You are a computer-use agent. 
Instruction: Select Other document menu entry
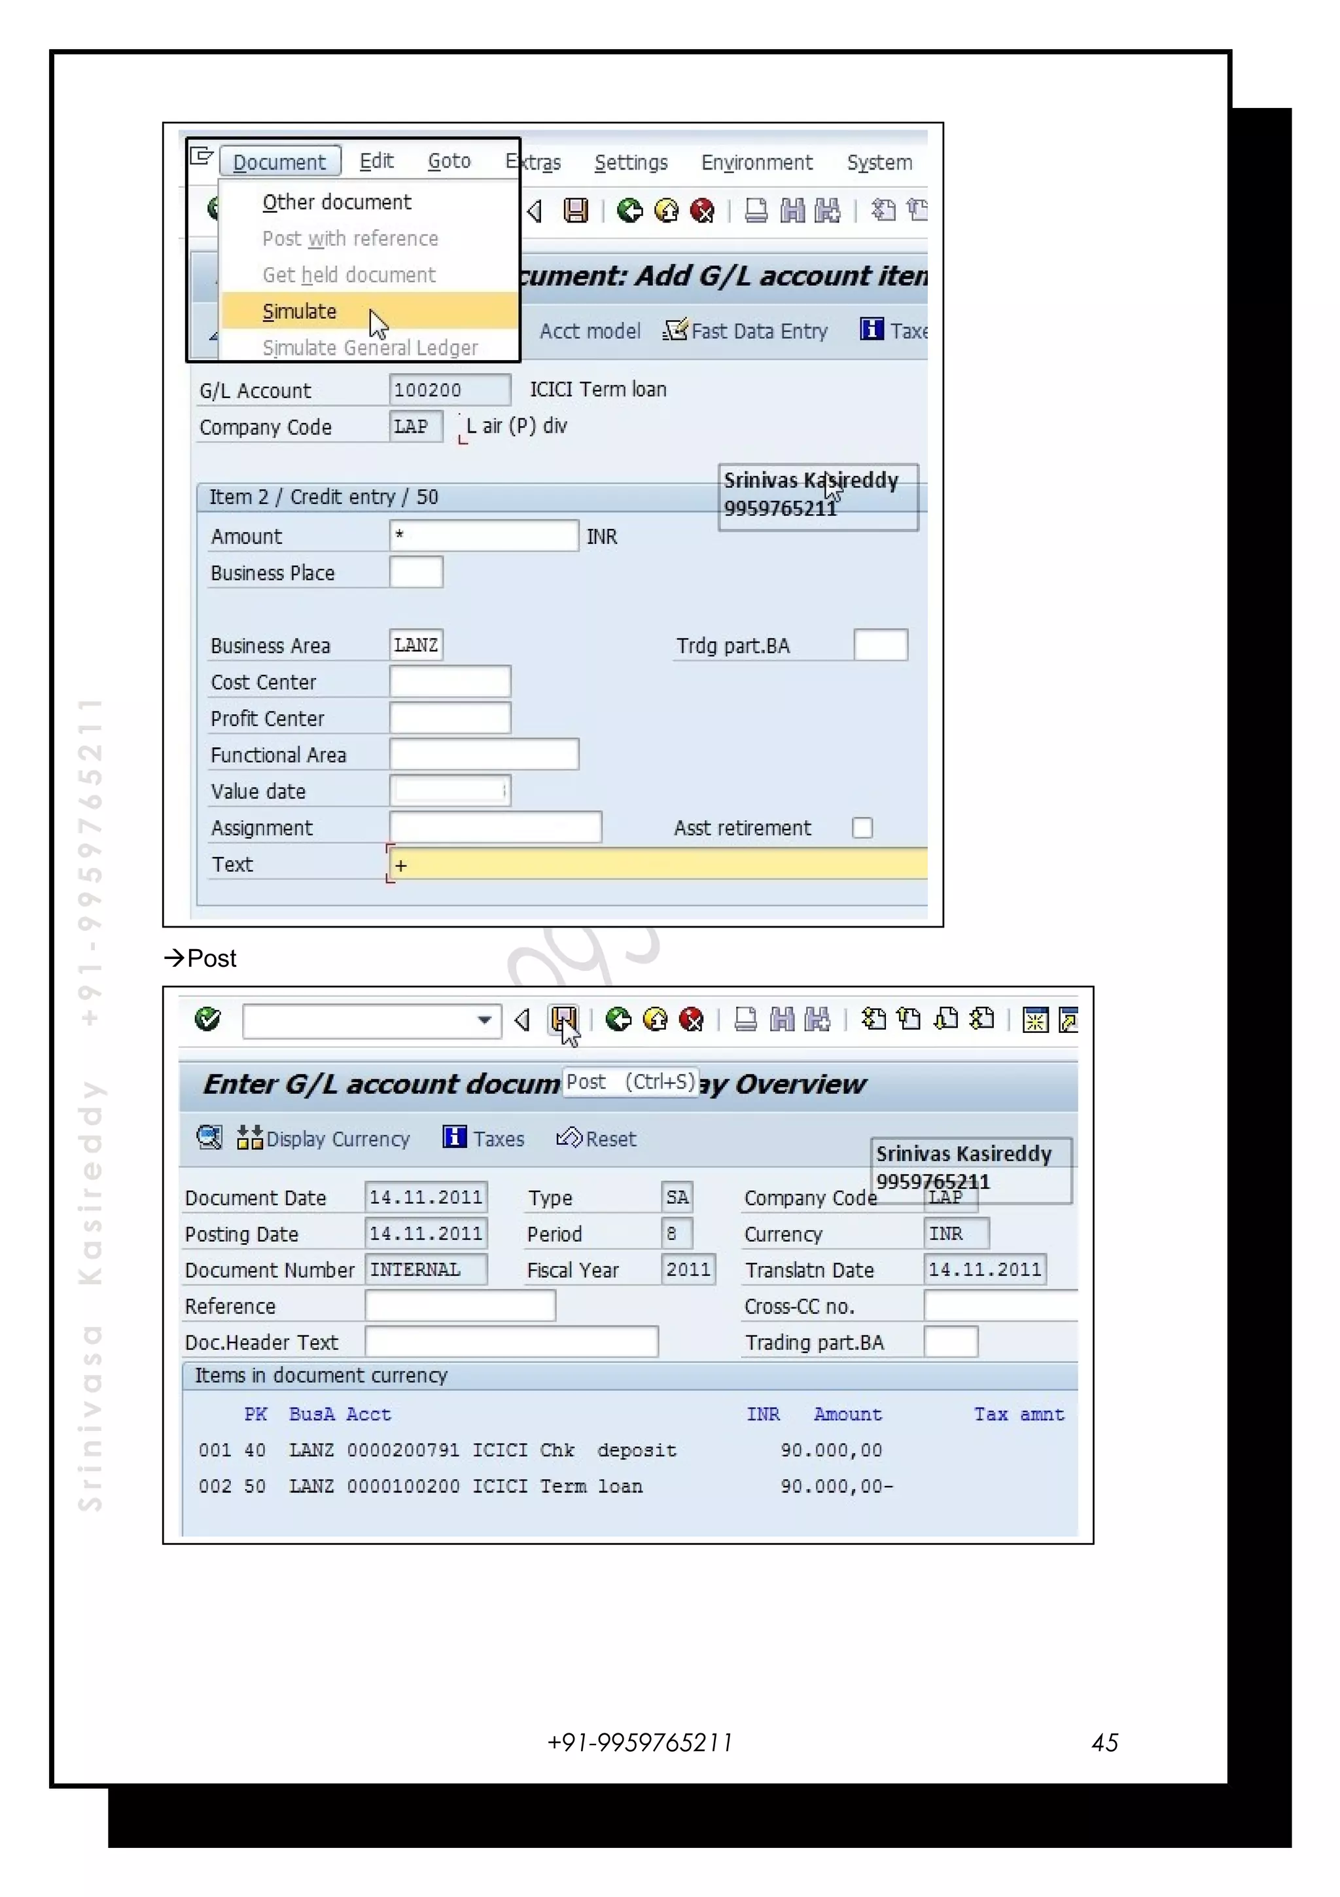(x=336, y=202)
